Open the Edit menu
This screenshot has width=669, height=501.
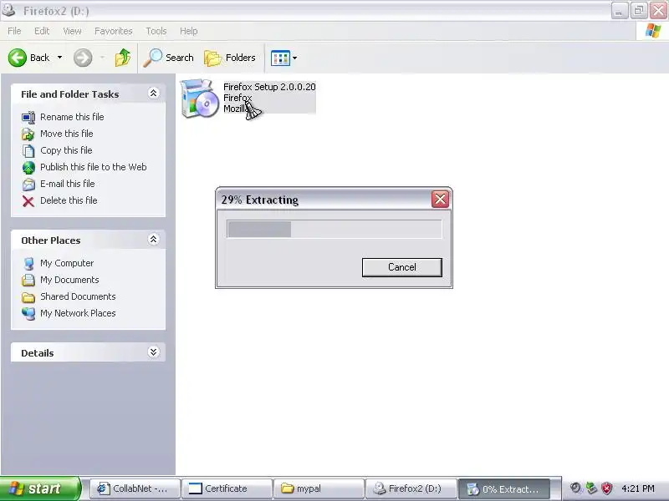tap(41, 31)
